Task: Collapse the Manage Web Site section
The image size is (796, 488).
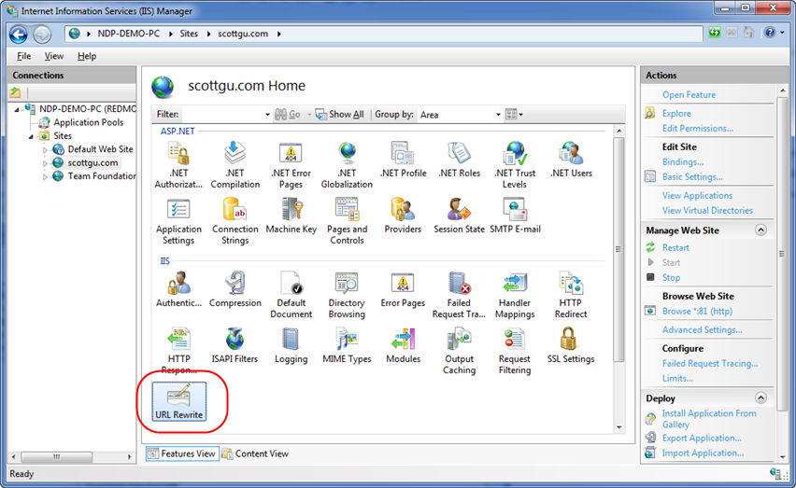Action: tap(760, 230)
